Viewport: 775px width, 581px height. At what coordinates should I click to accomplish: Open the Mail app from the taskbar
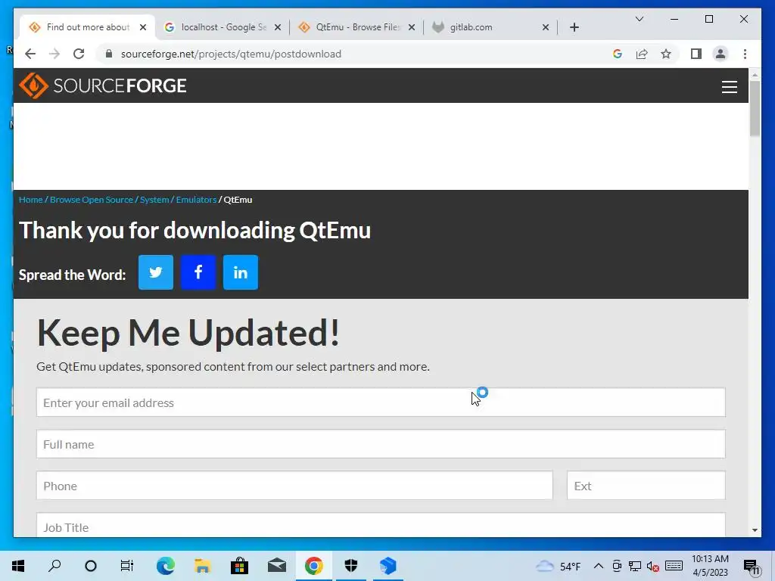point(277,566)
